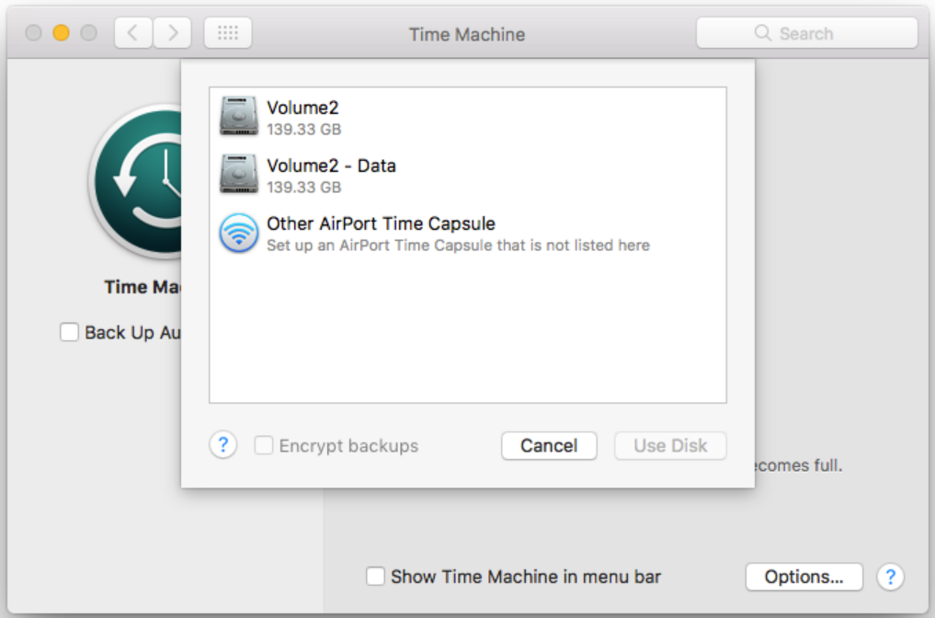Open Show All preferences grid icon
This screenshot has width=935, height=618.
226,32
